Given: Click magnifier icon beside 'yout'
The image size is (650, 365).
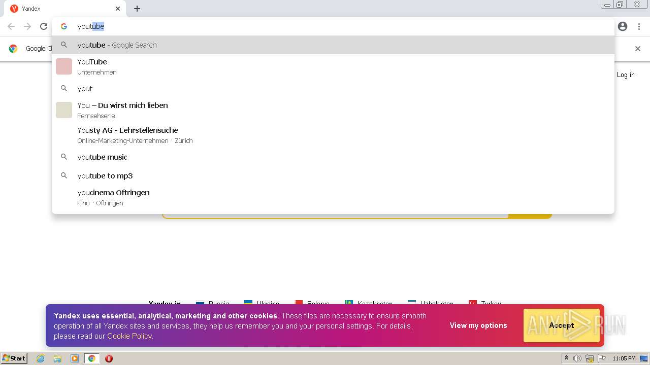Looking at the screenshot, I should tap(64, 89).
